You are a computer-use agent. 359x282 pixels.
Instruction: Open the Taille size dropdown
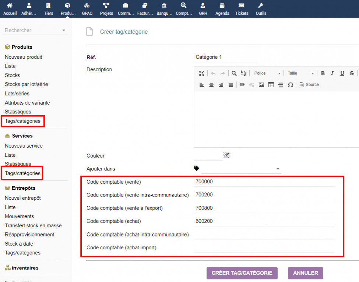(301, 73)
